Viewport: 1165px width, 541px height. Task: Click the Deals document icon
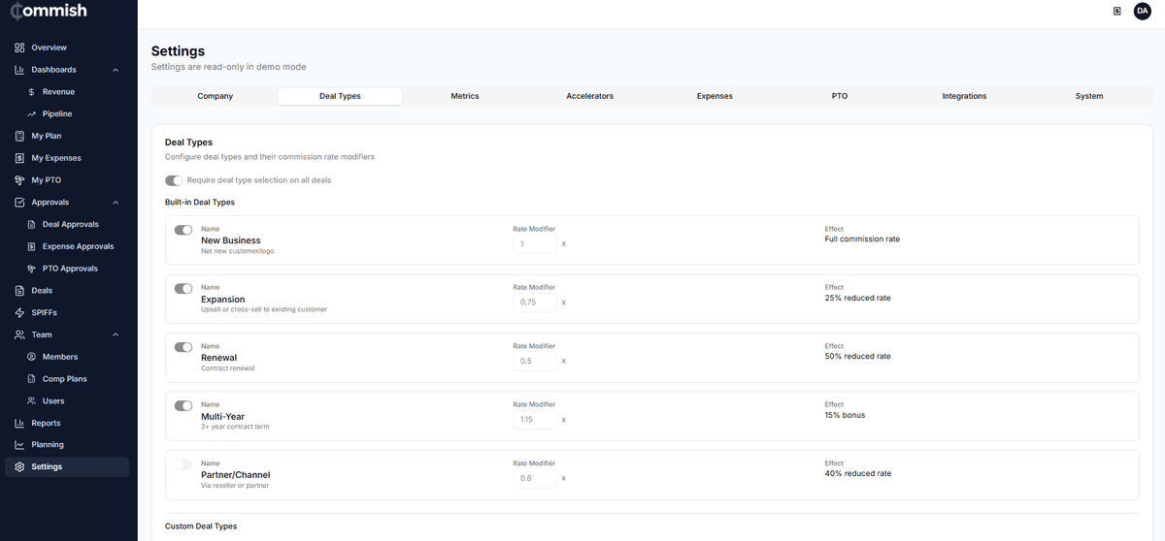19,291
